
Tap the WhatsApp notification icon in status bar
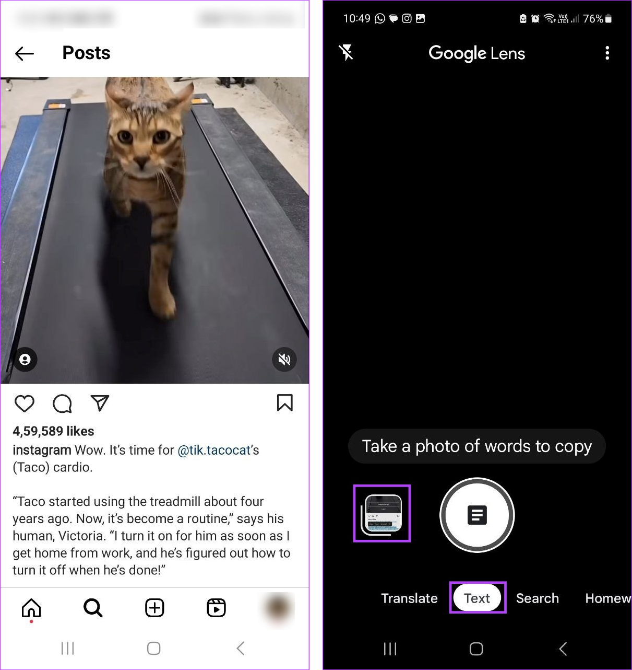(380, 18)
